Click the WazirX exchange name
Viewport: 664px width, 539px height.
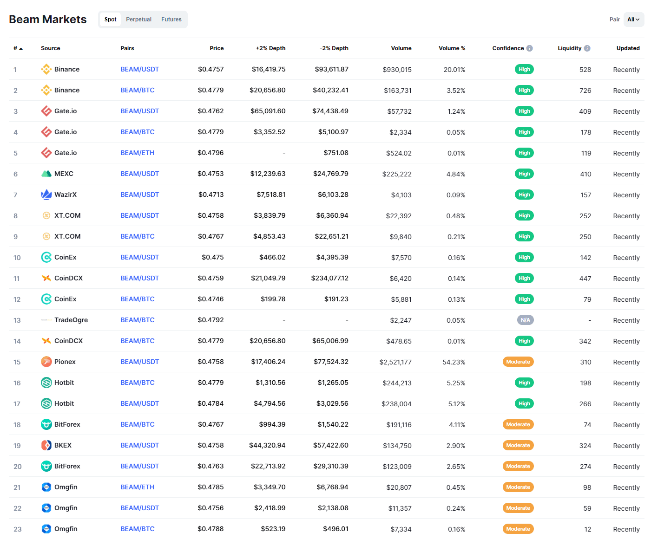pos(66,195)
